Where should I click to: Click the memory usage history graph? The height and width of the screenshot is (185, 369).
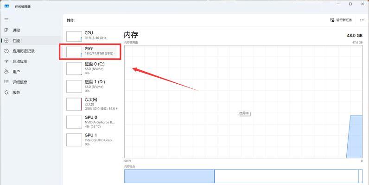[x=243, y=102]
